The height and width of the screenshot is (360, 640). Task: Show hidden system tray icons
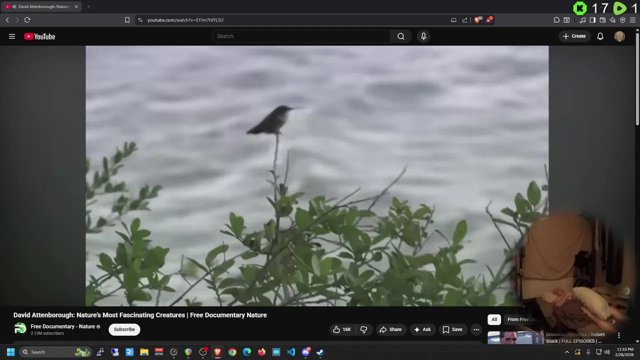pos(566,352)
